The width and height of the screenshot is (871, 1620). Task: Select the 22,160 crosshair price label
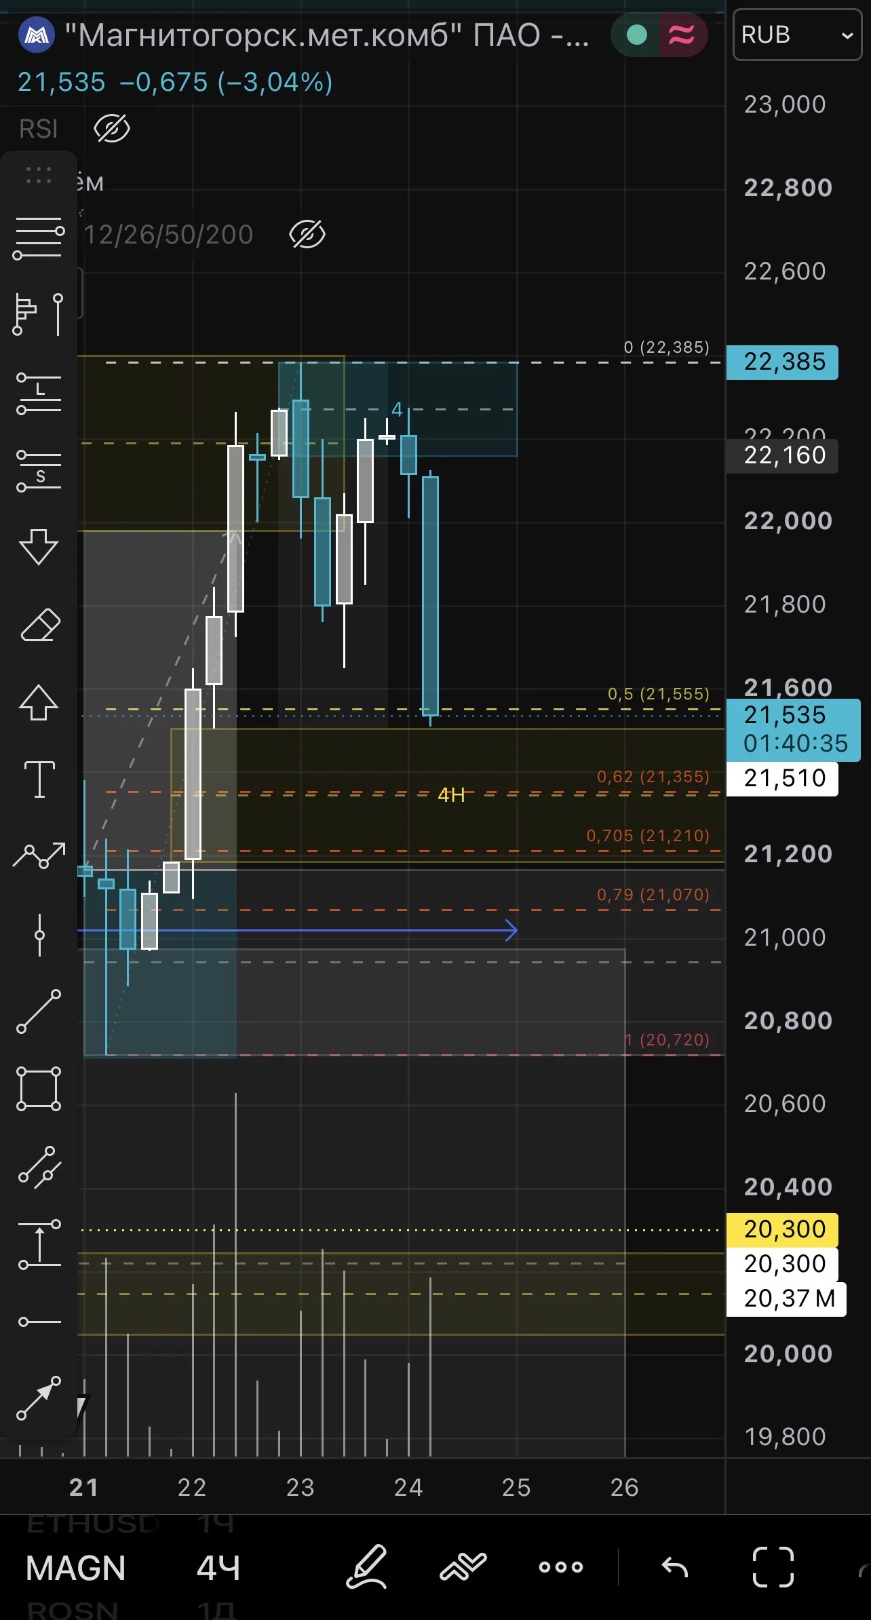[783, 455]
